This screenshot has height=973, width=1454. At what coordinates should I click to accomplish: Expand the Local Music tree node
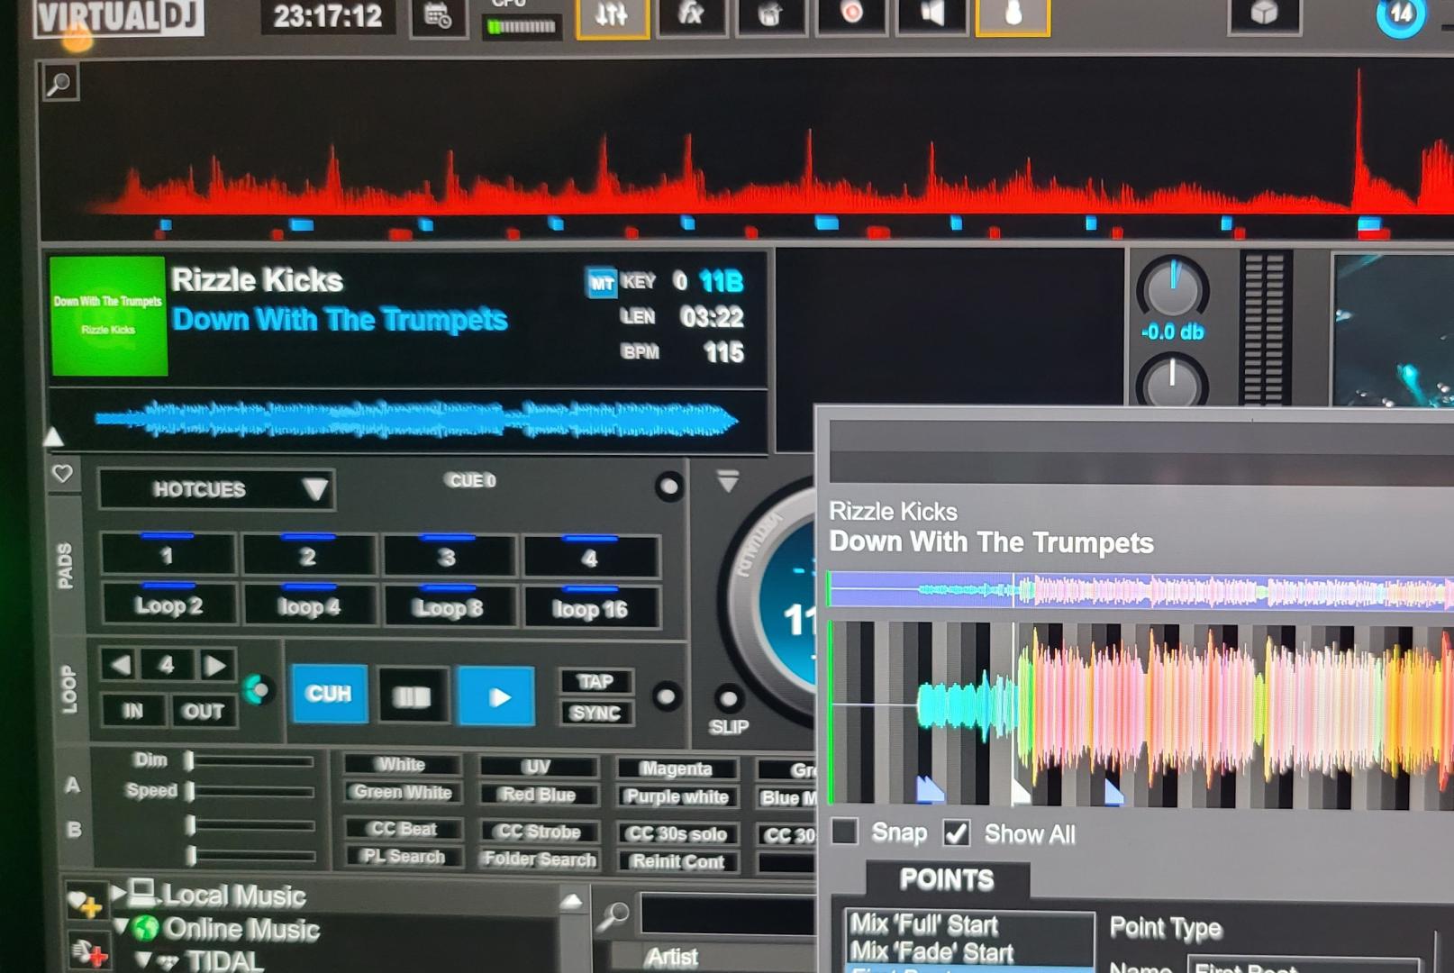[x=118, y=893]
